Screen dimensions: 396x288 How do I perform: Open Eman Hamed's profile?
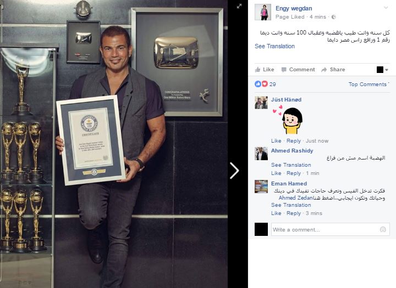coord(289,183)
